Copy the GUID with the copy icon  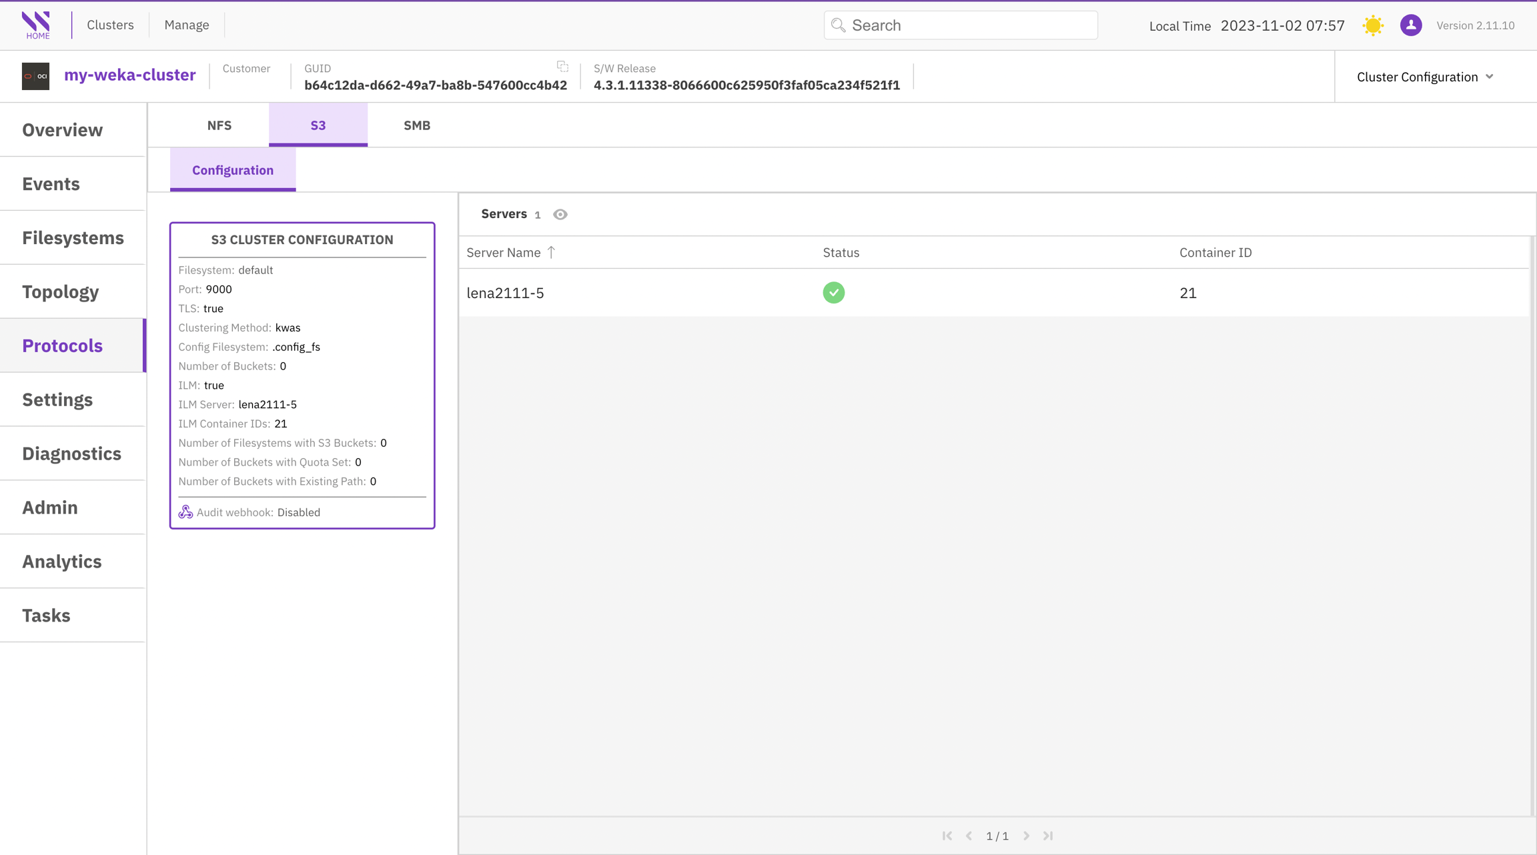562,66
